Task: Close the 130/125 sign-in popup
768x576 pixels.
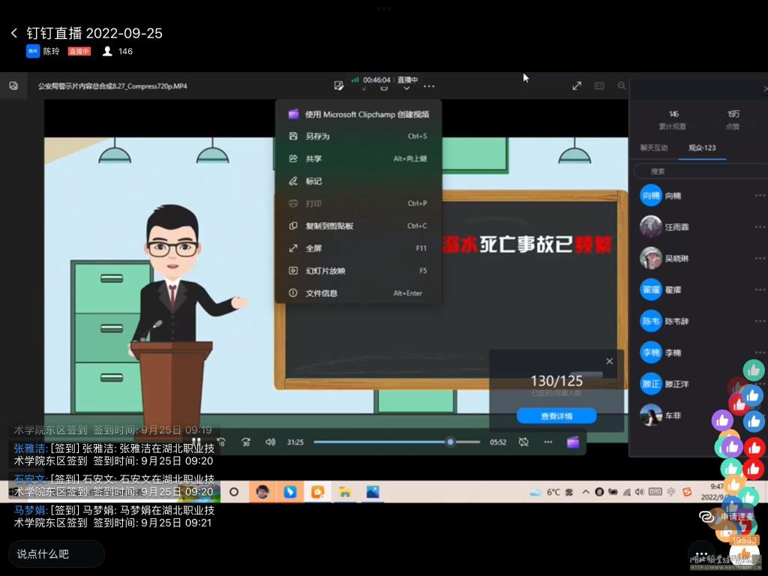Action: [x=609, y=361]
